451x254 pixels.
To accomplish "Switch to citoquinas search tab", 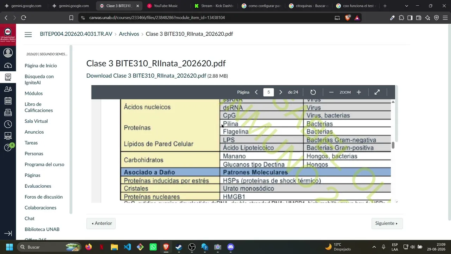I will coord(309,6).
